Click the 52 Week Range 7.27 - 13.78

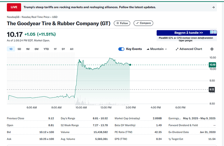click(x=100, y=125)
